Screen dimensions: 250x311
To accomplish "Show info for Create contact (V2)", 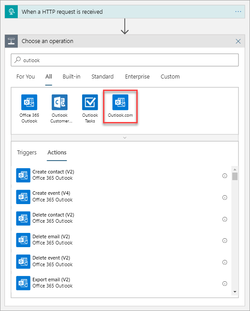I will (225, 176).
